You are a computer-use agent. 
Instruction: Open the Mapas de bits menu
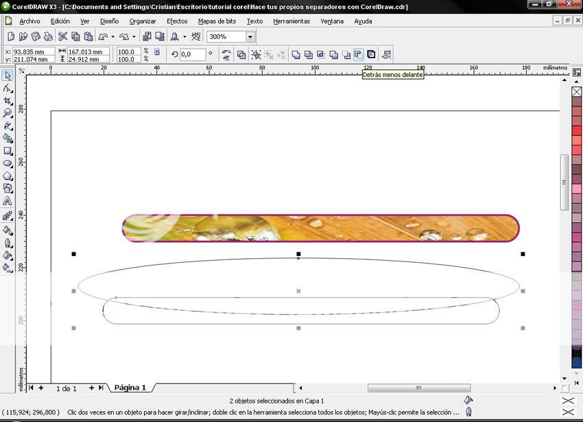pos(217,21)
